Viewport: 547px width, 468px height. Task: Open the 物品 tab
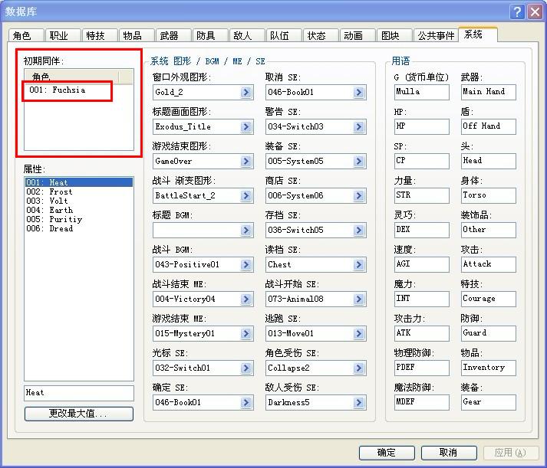pyautogui.click(x=137, y=35)
